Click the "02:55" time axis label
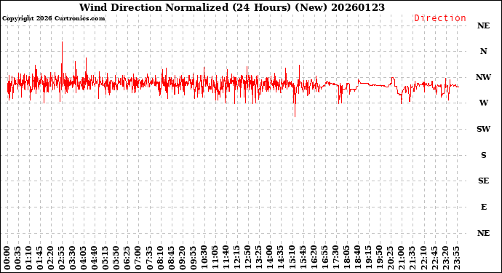 tap(62, 258)
